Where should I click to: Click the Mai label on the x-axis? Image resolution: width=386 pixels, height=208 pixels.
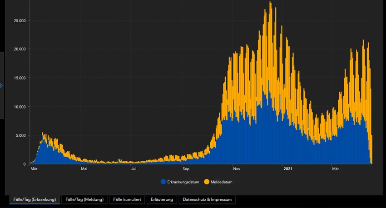tap(84, 169)
